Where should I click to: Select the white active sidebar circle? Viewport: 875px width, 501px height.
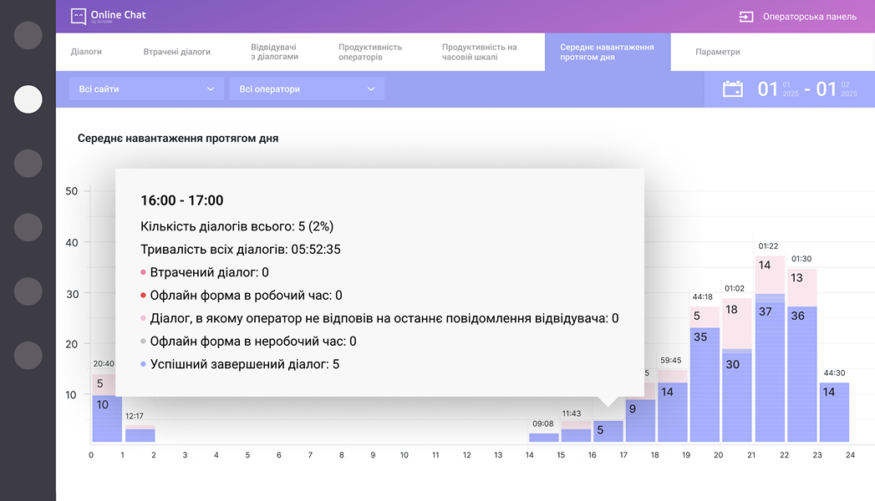pos(28,99)
